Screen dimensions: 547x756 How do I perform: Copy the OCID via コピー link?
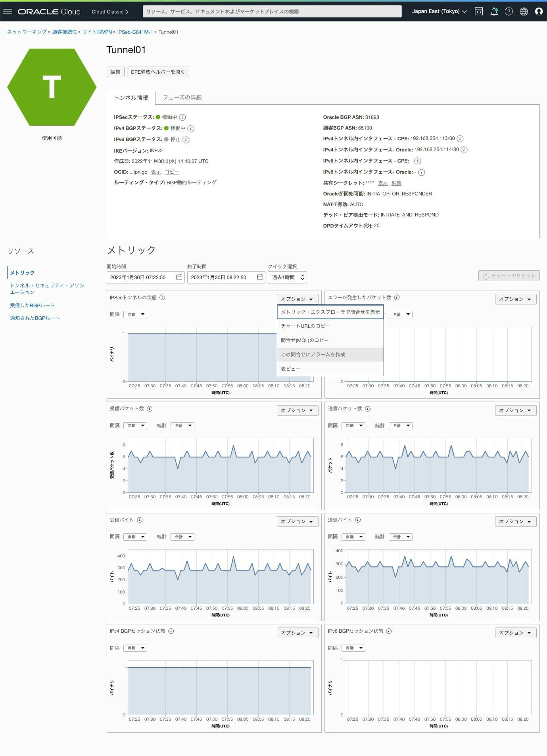(172, 172)
